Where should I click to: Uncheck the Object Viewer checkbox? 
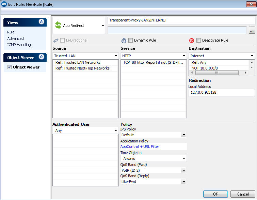[9, 67]
